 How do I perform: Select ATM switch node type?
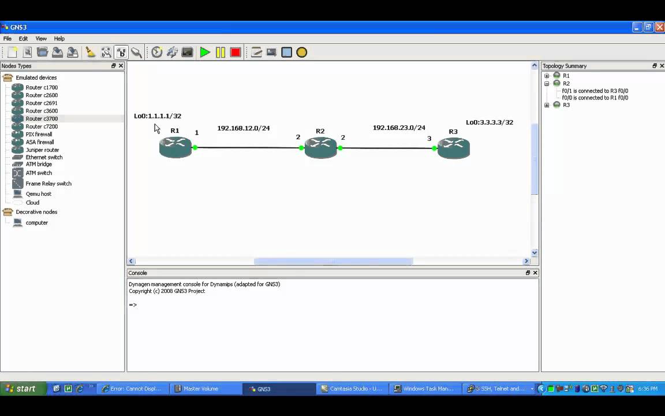click(x=39, y=173)
